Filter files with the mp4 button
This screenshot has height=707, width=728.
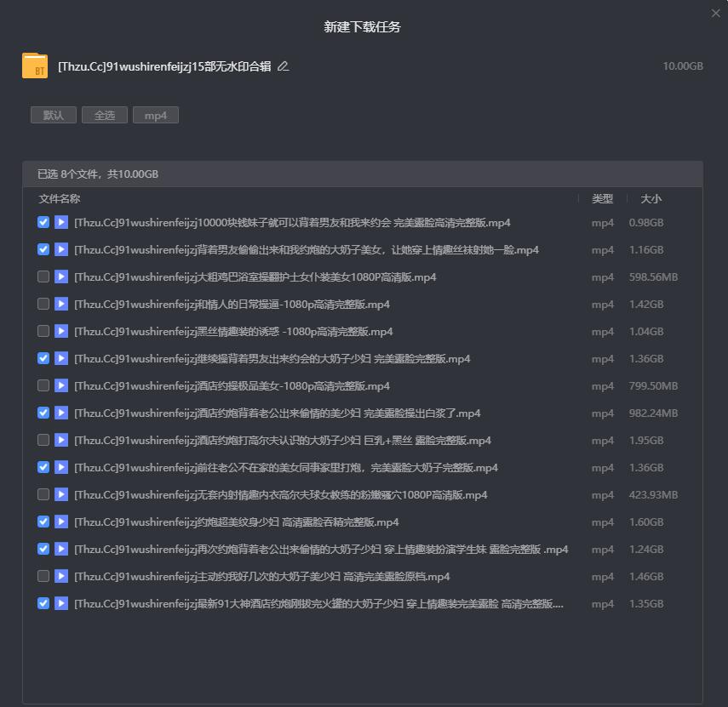click(x=156, y=116)
